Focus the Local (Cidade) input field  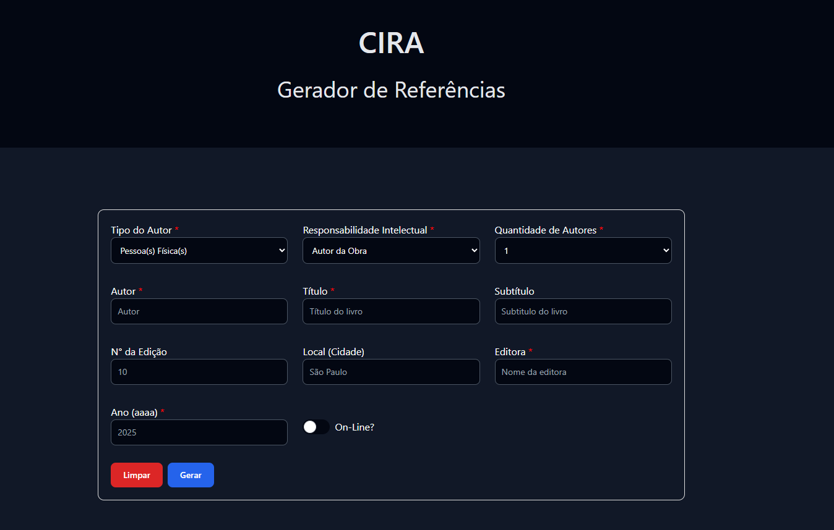[391, 372]
